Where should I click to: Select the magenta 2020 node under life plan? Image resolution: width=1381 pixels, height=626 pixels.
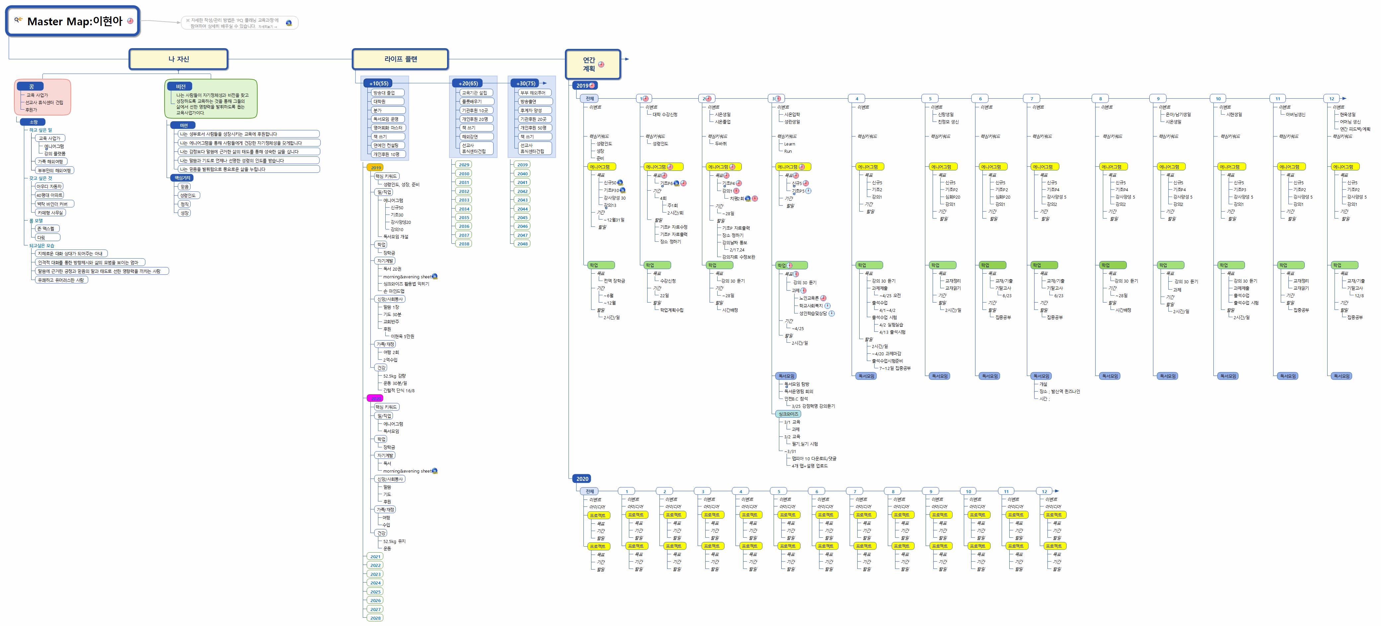pos(375,399)
